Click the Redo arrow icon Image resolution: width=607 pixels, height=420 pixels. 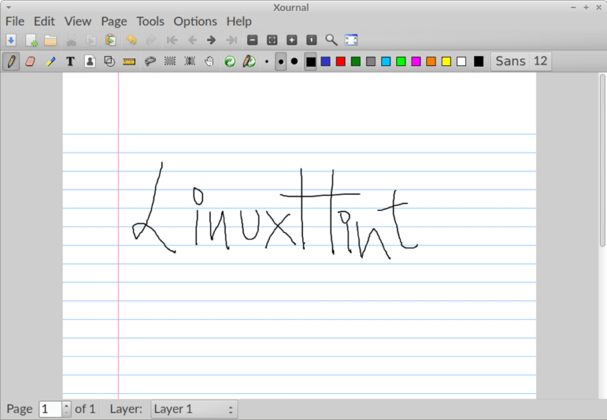(x=151, y=40)
